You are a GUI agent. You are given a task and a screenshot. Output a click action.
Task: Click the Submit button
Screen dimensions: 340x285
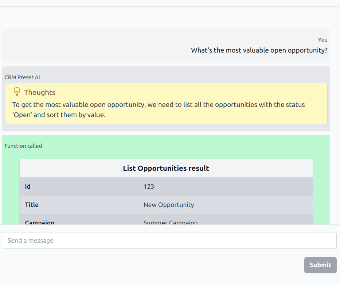click(320, 265)
